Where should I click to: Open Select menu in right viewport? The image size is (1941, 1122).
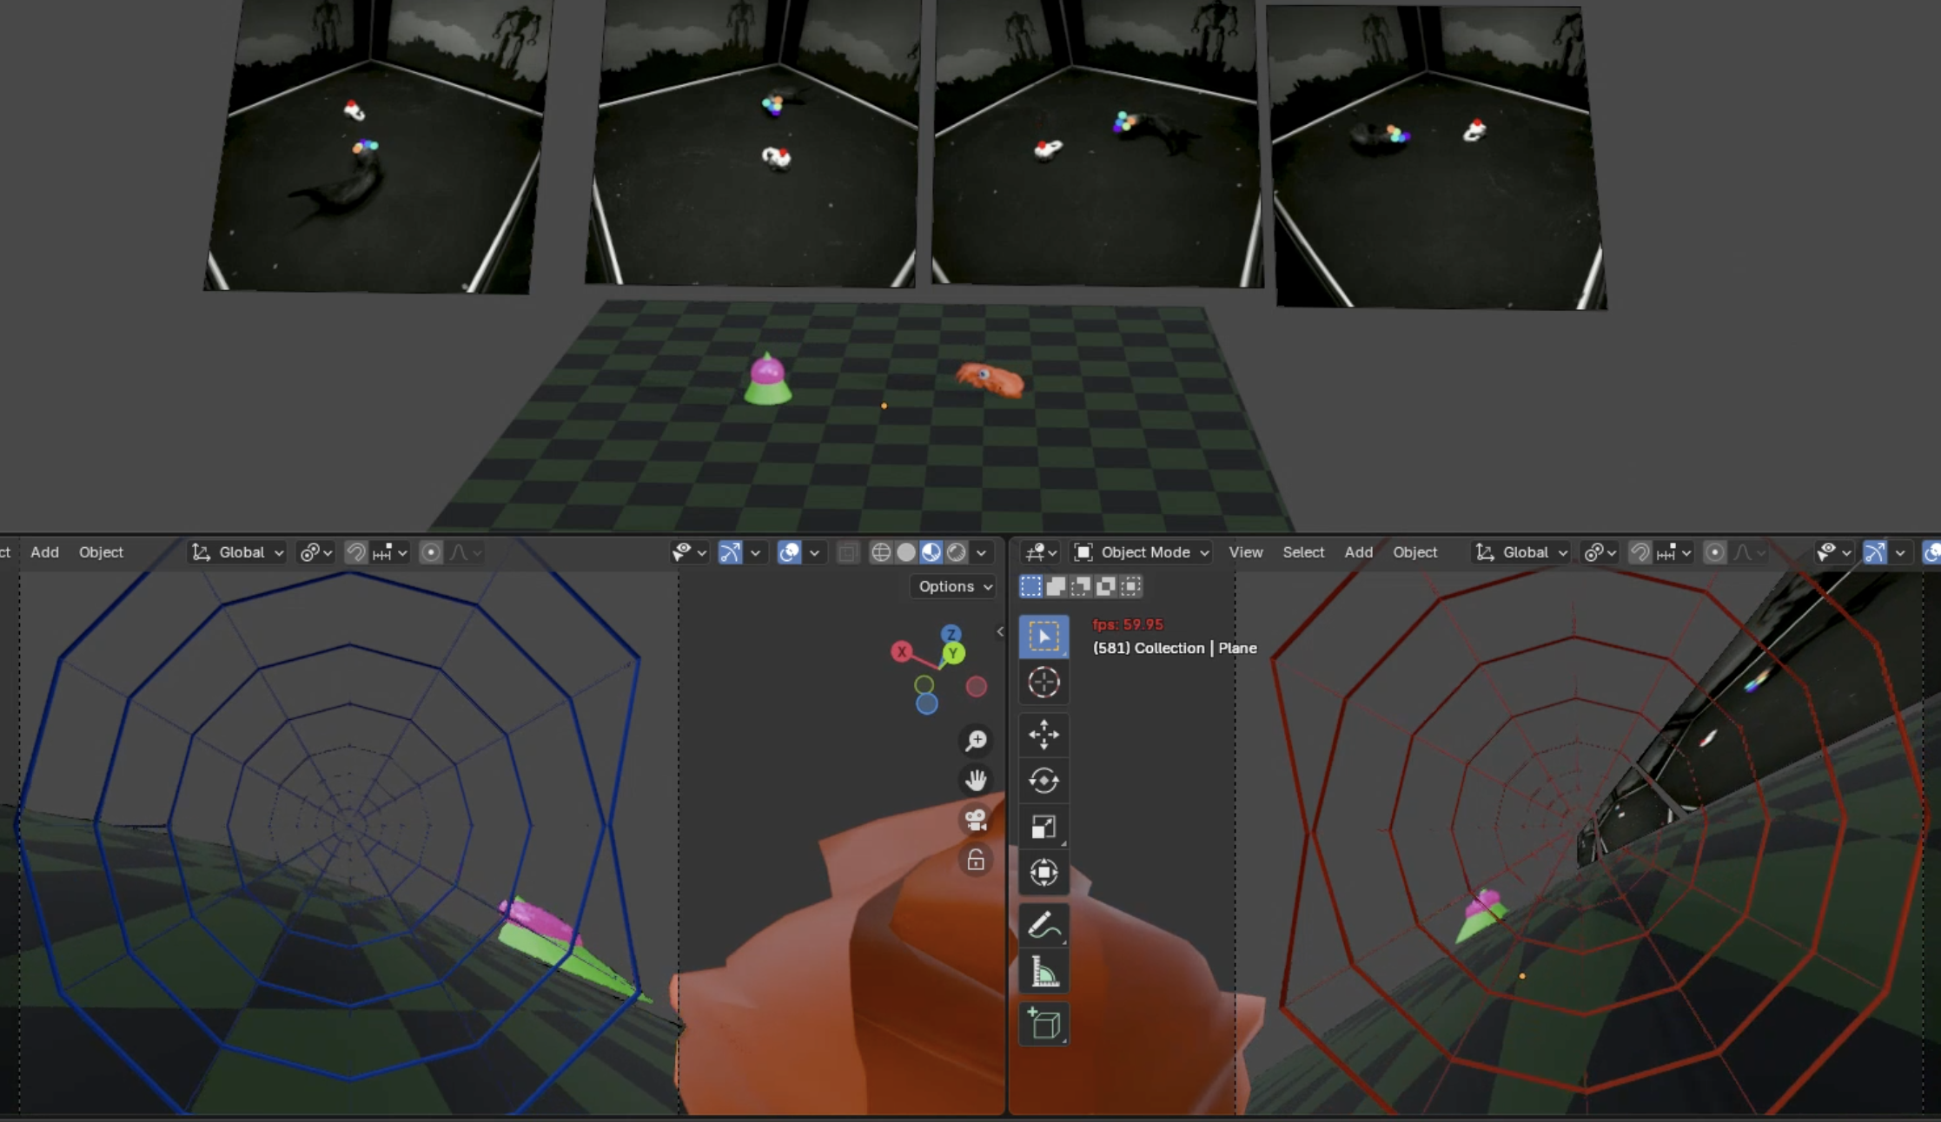1303,552
